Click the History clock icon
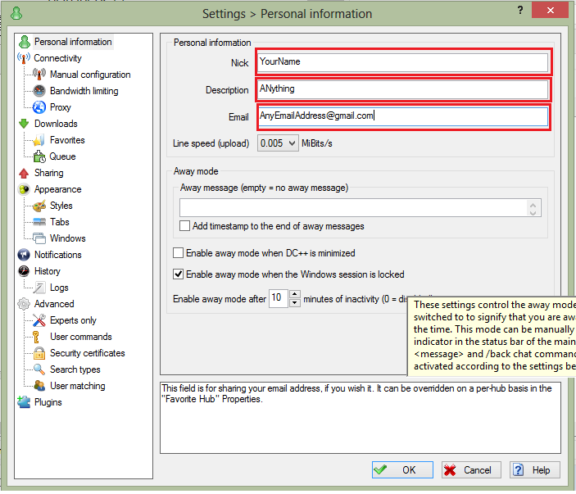 coord(24,271)
